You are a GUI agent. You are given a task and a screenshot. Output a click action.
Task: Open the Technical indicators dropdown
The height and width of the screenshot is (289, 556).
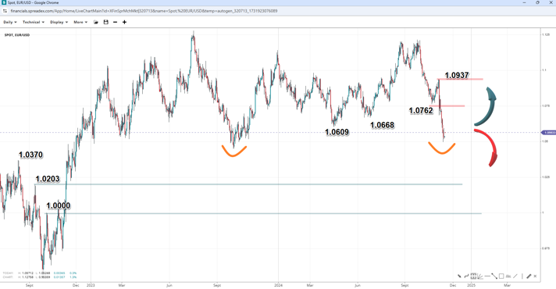34,22
